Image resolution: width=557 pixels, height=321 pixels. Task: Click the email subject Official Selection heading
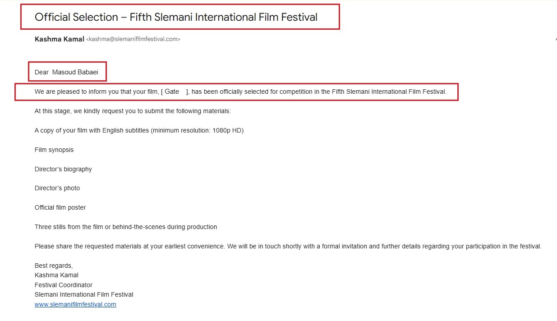click(176, 17)
